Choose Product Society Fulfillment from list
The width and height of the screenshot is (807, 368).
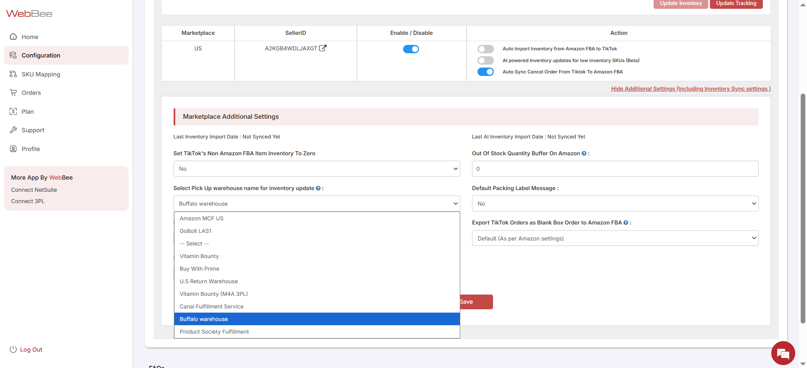[x=214, y=332]
